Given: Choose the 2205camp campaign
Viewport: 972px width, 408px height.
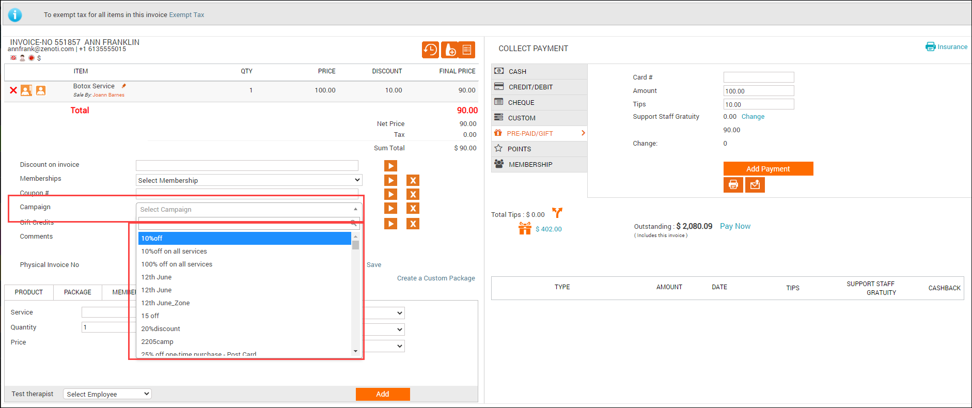Looking at the screenshot, I should click(245, 341).
